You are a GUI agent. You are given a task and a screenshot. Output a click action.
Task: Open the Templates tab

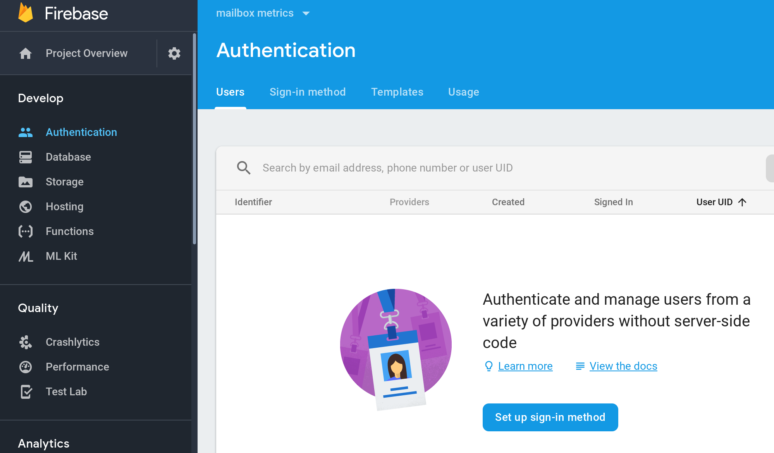[397, 92]
